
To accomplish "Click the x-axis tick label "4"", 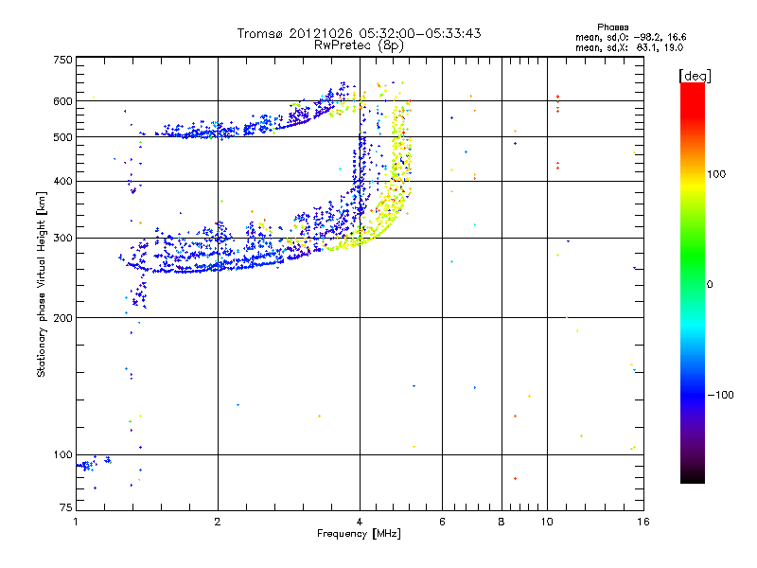I will coord(360,522).
